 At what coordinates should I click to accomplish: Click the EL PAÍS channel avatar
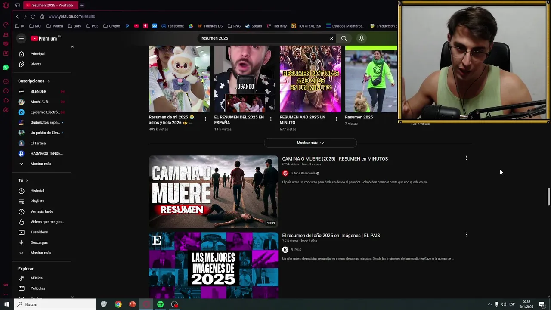tap(285, 250)
